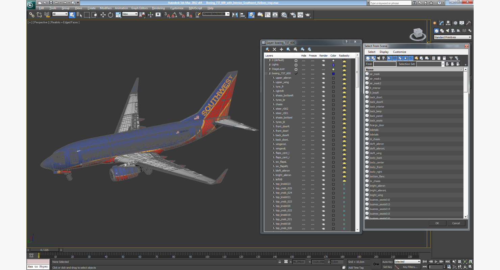Select the Select and Link tool
Image resolution: width=500 pixels, height=270 pixels.
(32, 15)
